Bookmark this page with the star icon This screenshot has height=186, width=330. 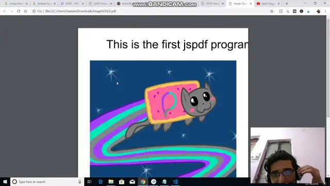click(272, 11)
